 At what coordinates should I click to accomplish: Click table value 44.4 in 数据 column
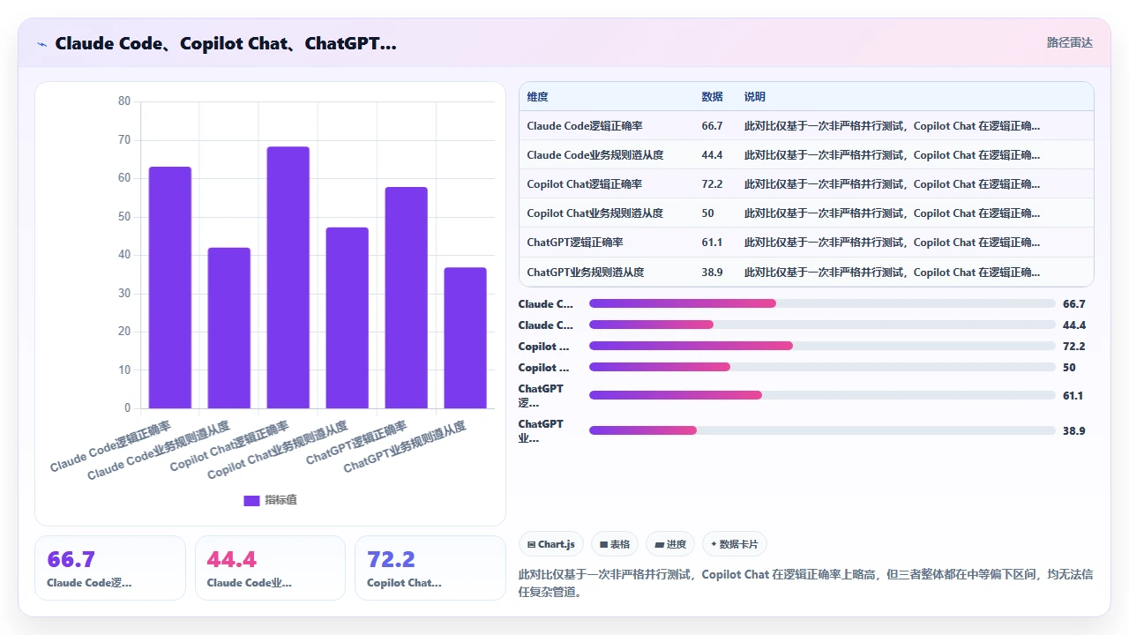tap(712, 155)
